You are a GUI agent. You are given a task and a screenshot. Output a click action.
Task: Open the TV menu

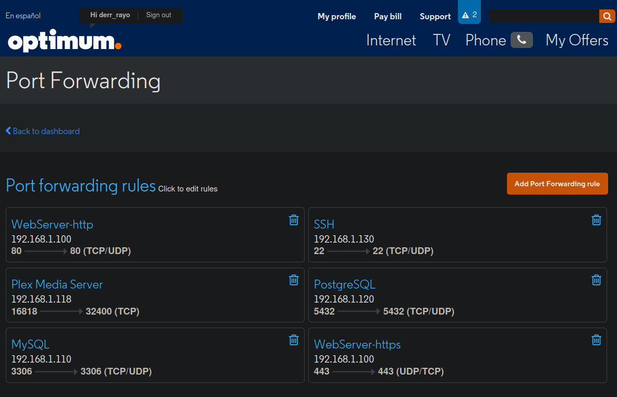441,40
